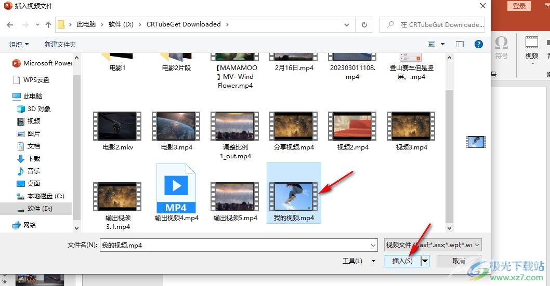Click 新建文件夹 new folder button
Viewport: 550px width, 286px height.
click(60, 45)
